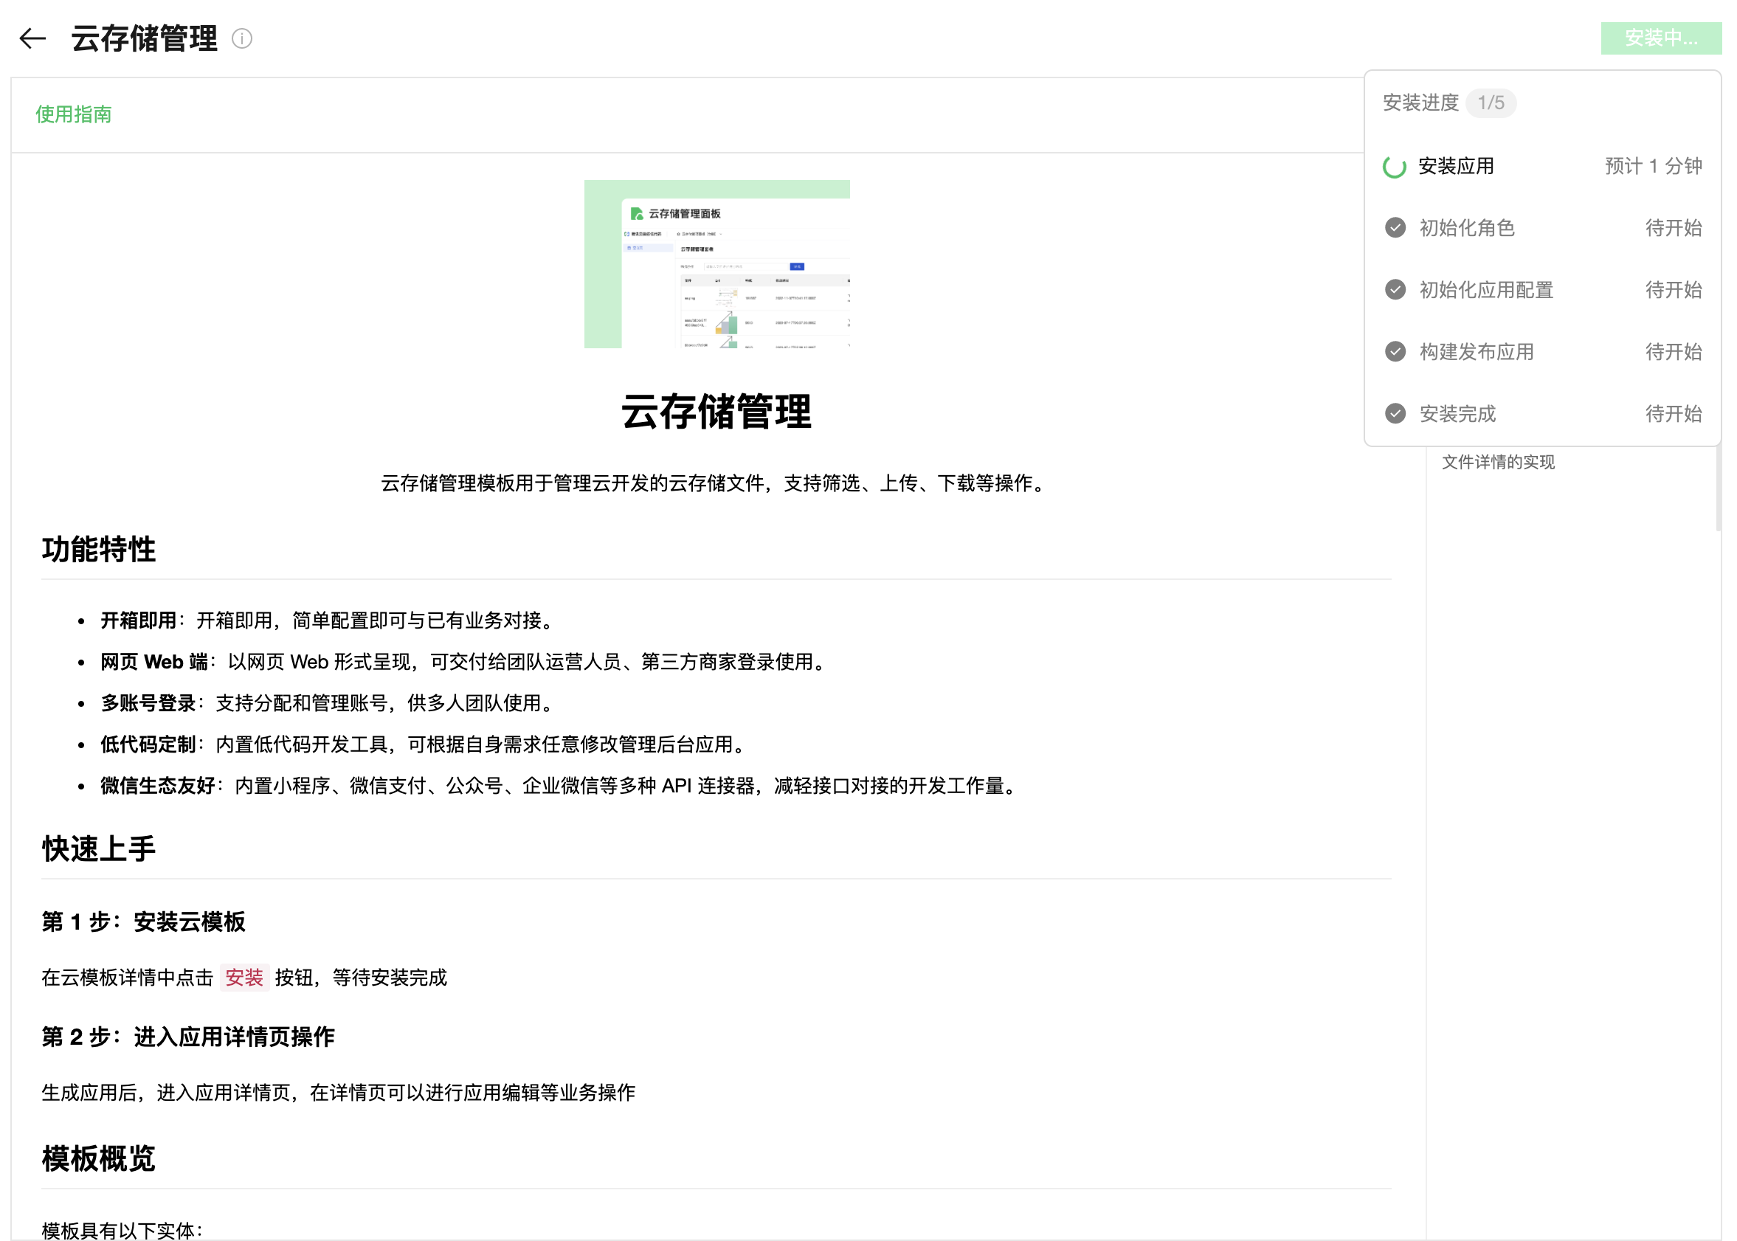The width and height of the screenshot is (1737, 1241).
Task: Click the green logo in 云存储管理面板 preview
Action: (x=636, y=213)
